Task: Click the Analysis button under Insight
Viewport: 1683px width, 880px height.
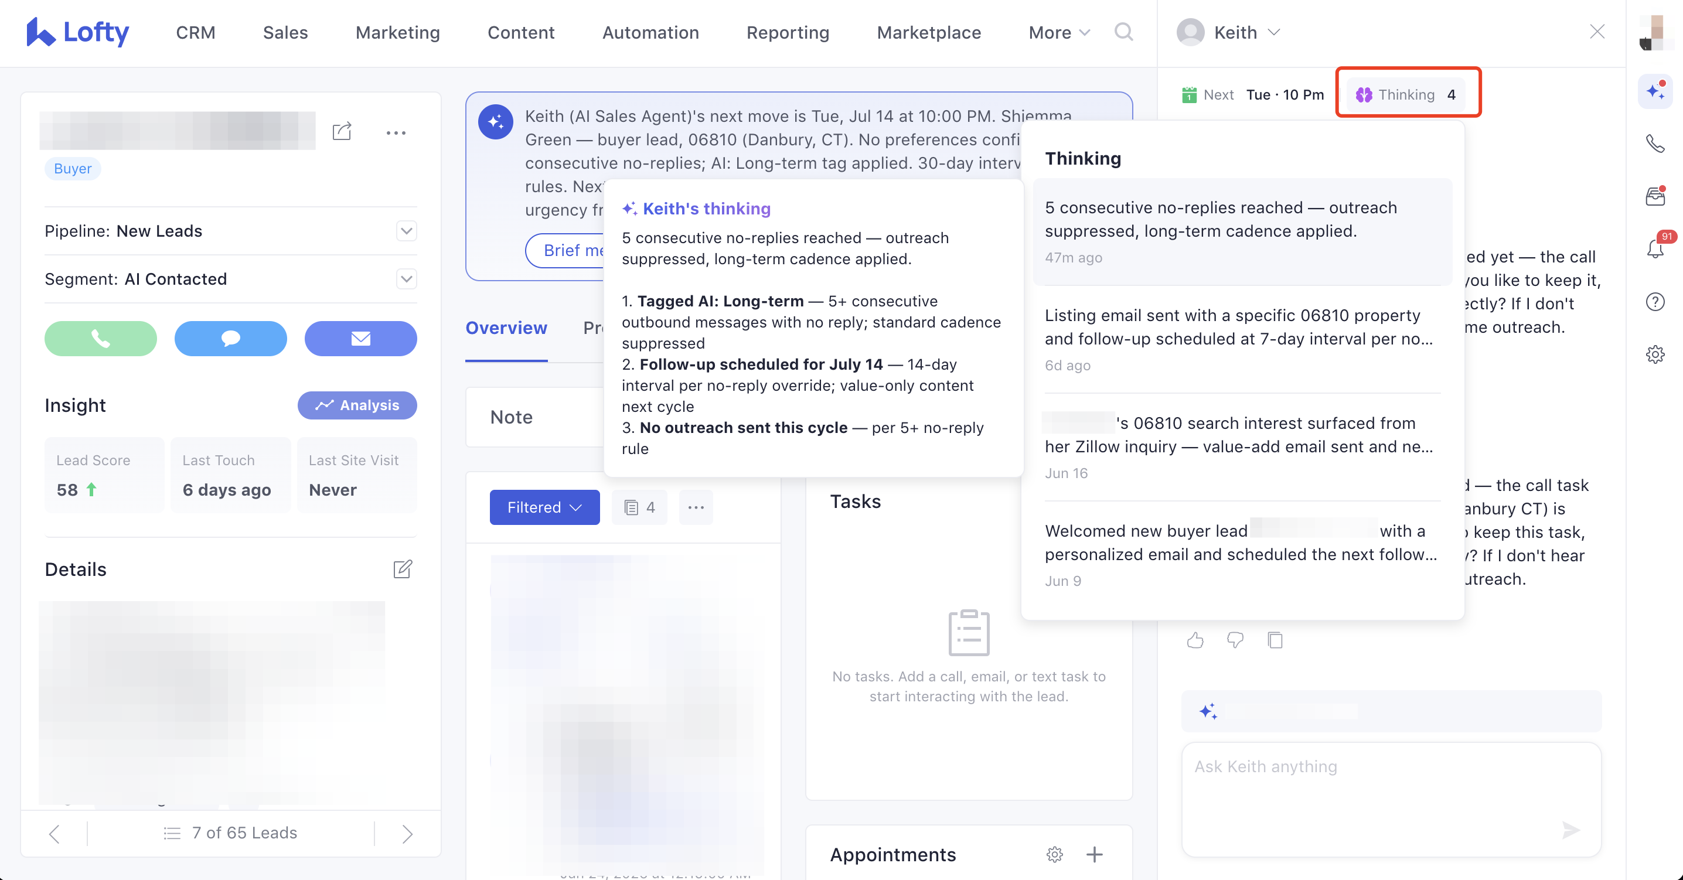Action: 357,405
